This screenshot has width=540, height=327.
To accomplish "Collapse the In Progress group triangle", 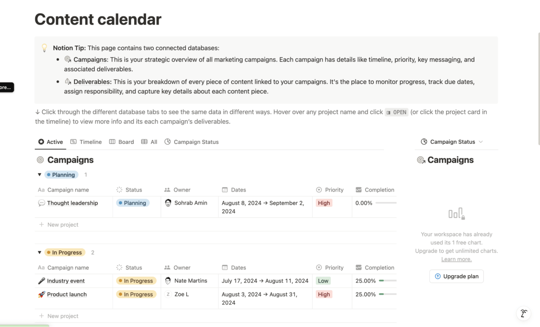I will coord(39,252).
